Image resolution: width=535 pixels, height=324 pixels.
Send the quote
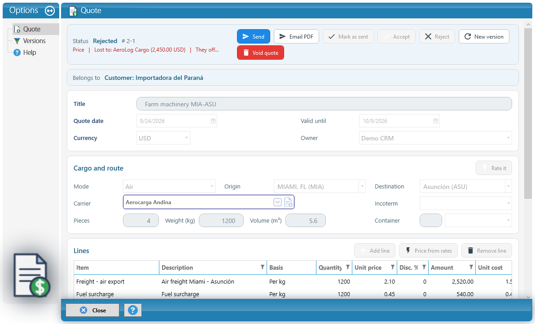pyautogui.click(x=254, y=36)
